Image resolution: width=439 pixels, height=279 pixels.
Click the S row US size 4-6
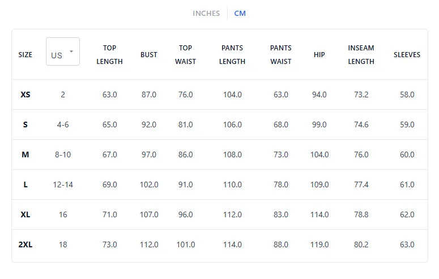point(63,125)
